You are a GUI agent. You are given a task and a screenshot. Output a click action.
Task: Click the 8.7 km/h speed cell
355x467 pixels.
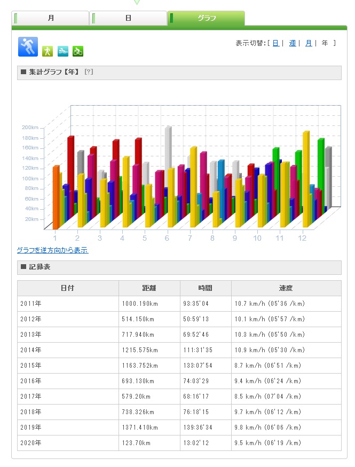(286, 366)
